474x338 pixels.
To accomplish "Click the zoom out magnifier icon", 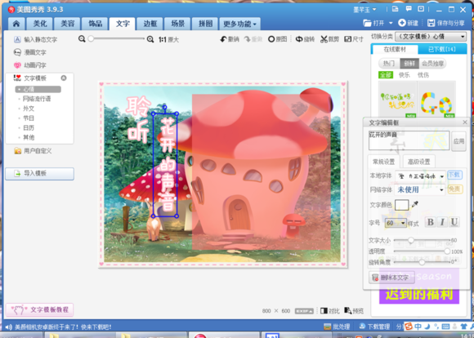I will point(82,39).
